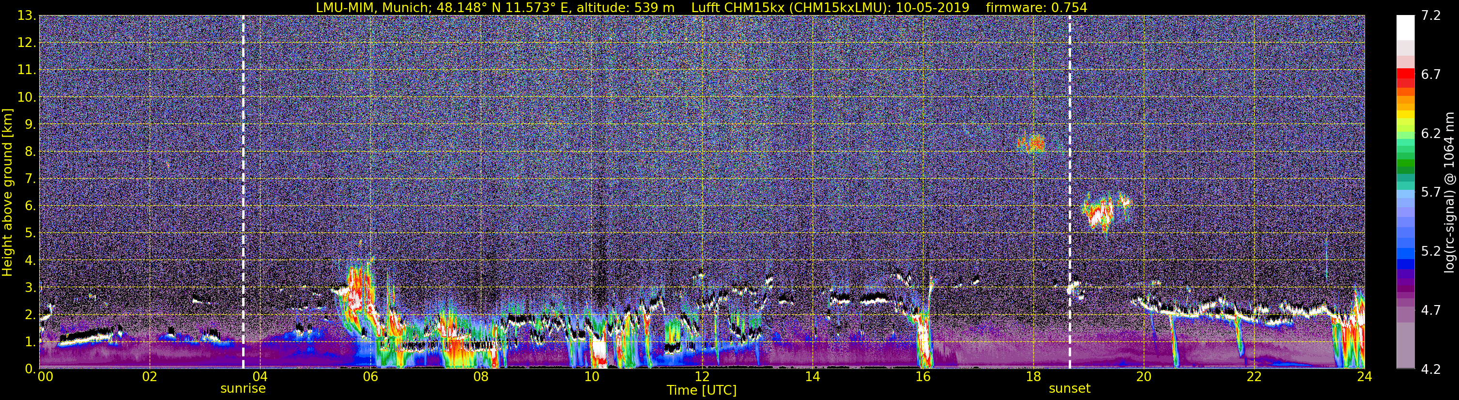Click the height axis tick '2.'
Screen dimensions: 1459x400
[x=30, y=314]
